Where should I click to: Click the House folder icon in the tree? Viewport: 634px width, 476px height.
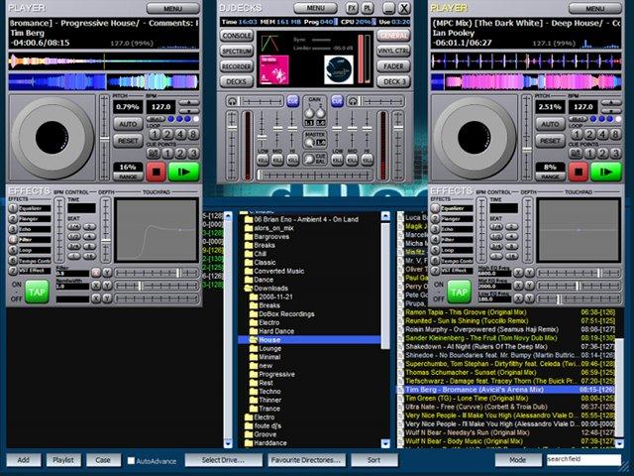254,340
